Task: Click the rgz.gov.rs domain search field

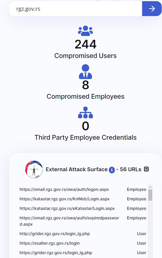Action: 76,9
